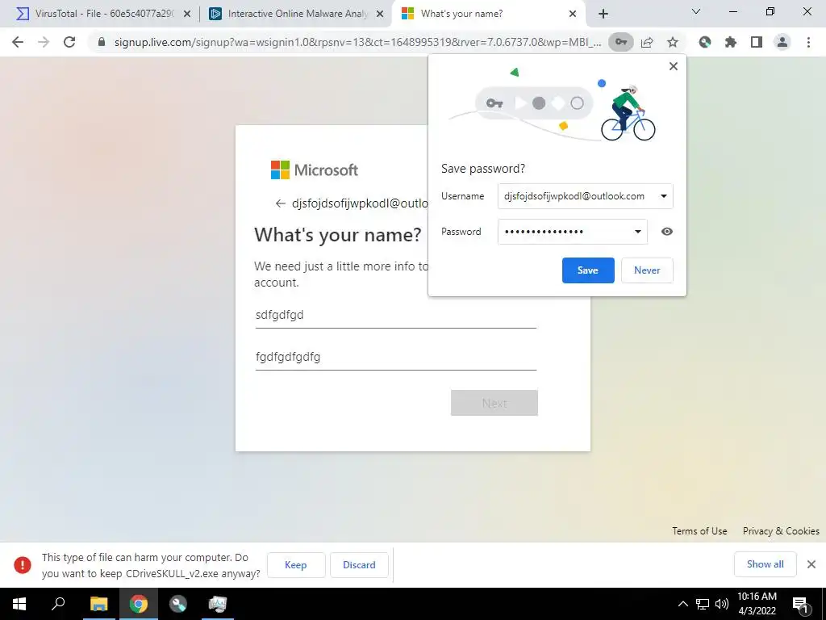Open the globe extension icon in toolbar

point(705,42)
